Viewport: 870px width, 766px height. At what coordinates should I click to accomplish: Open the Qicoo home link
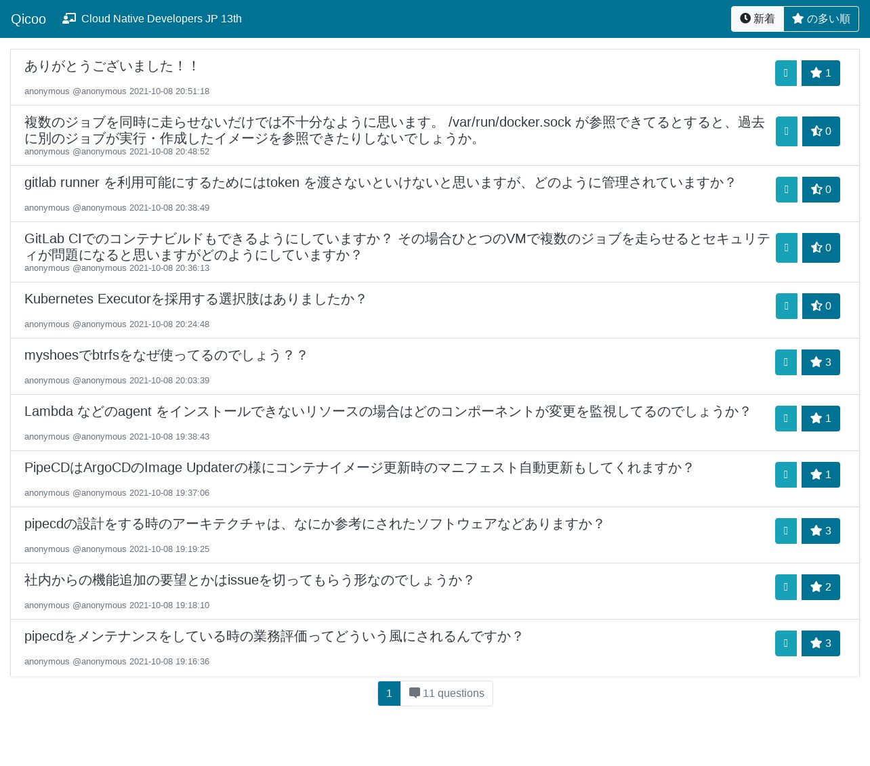coord(28,19)
